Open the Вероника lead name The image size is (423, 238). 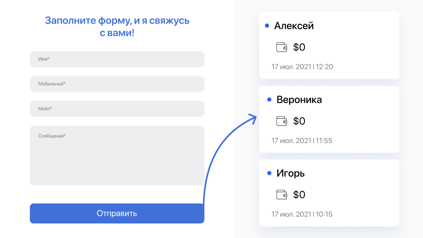click(299, 100)
